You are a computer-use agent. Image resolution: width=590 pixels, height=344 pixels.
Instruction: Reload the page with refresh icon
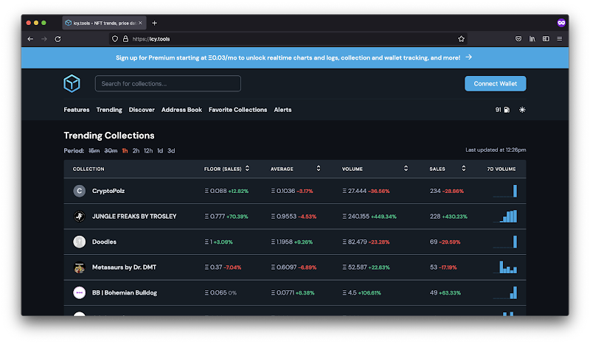(58, 39)
